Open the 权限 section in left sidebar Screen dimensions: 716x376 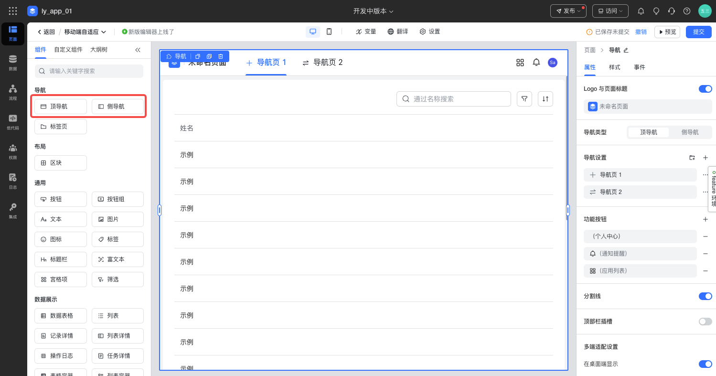pos(13,151)
